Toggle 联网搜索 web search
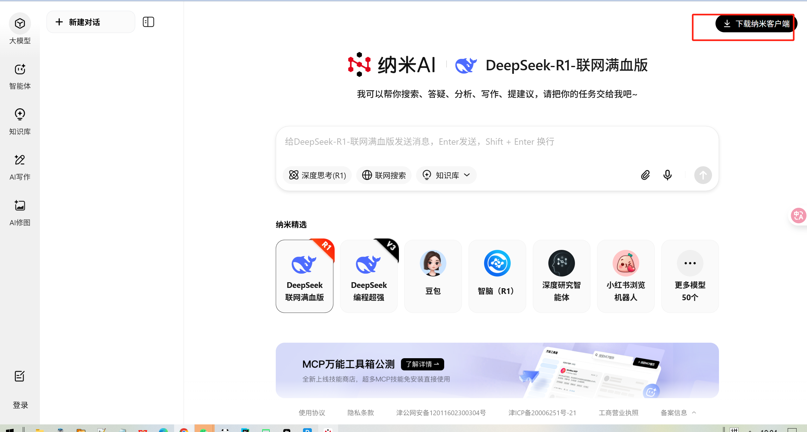 point(384,175)
